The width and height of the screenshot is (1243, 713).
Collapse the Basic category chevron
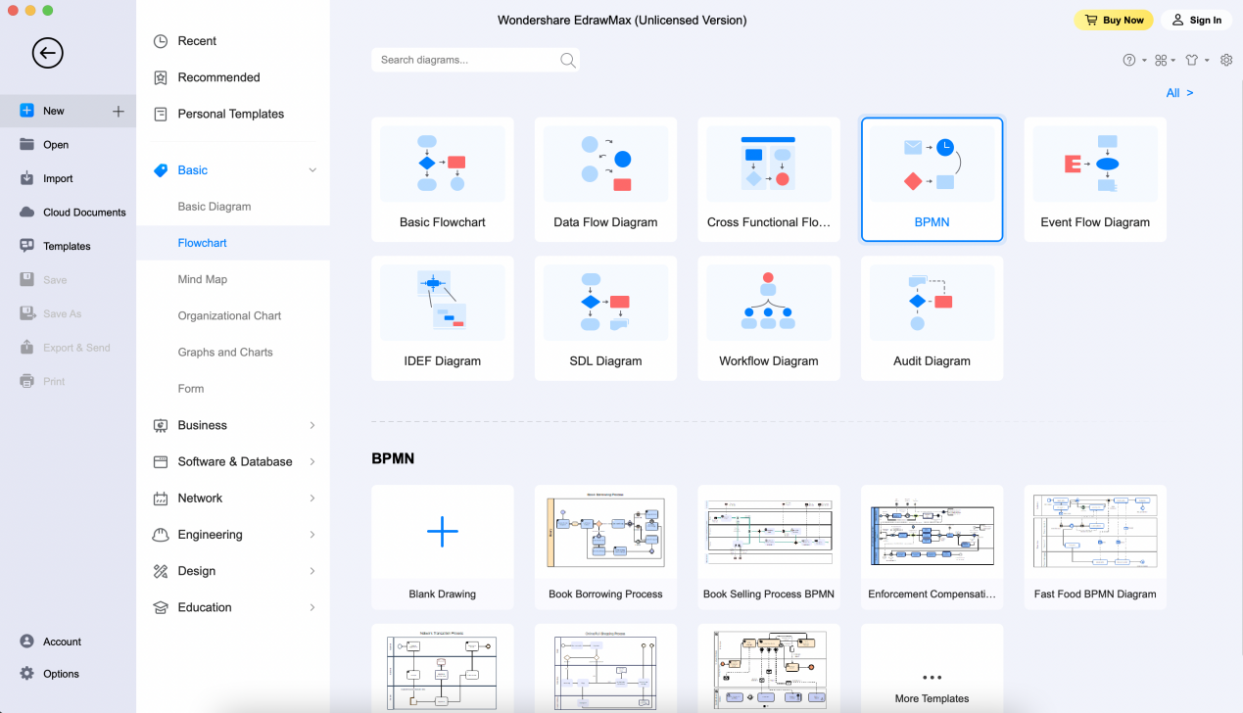pos(312,170)
